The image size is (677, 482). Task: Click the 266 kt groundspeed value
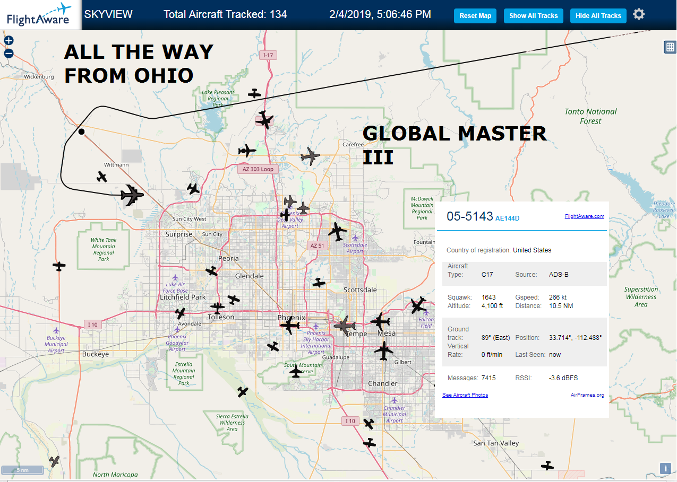[x=559, y=297]
